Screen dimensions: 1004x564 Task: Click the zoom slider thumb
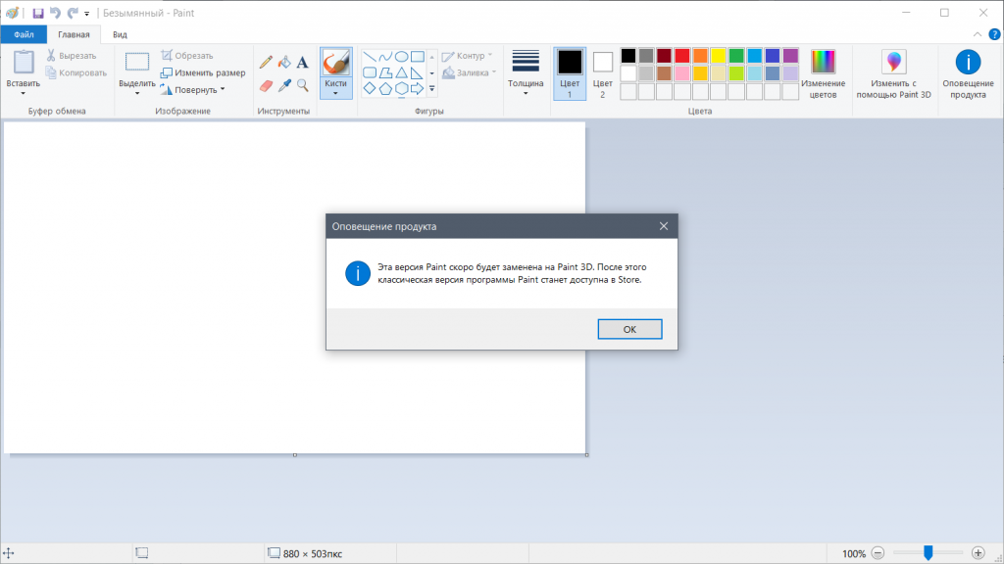pyautogui.click(x=928, y=553)
